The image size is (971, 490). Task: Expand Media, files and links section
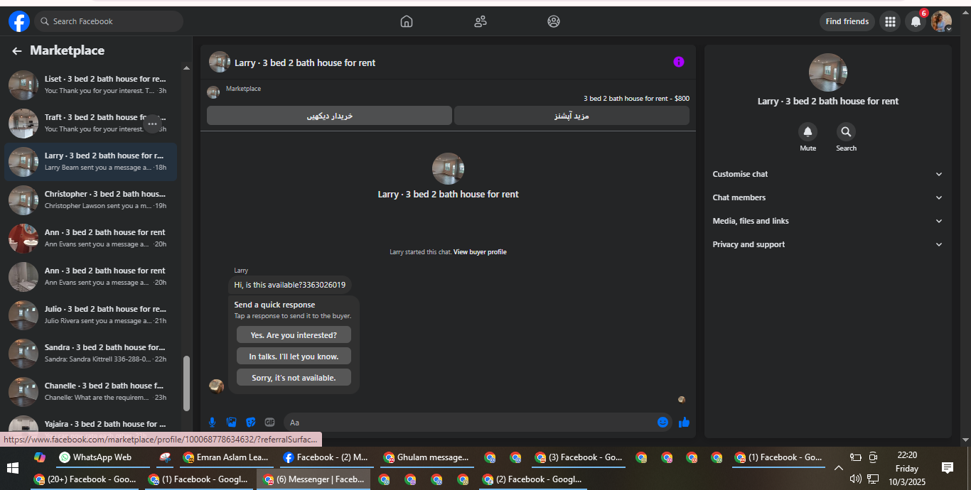coord(827,221)
